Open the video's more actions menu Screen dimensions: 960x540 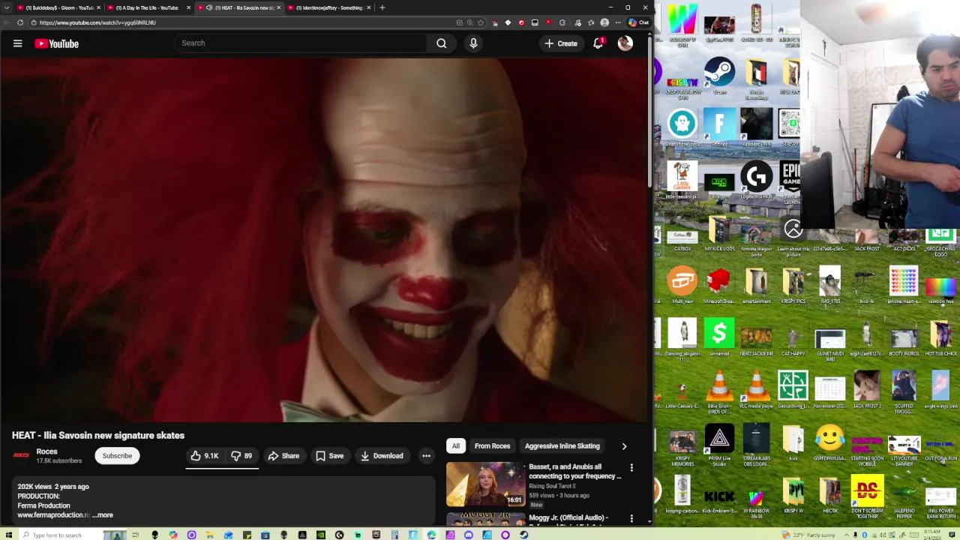click(x=426, y=456)
